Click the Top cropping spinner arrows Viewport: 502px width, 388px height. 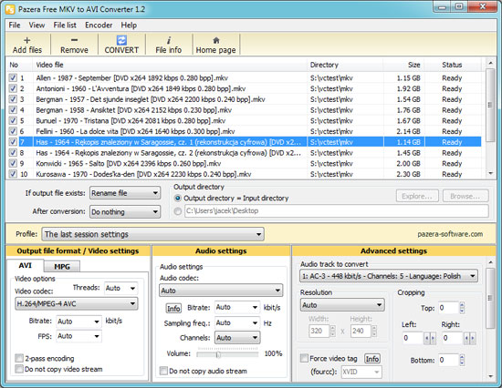[462, 308]
